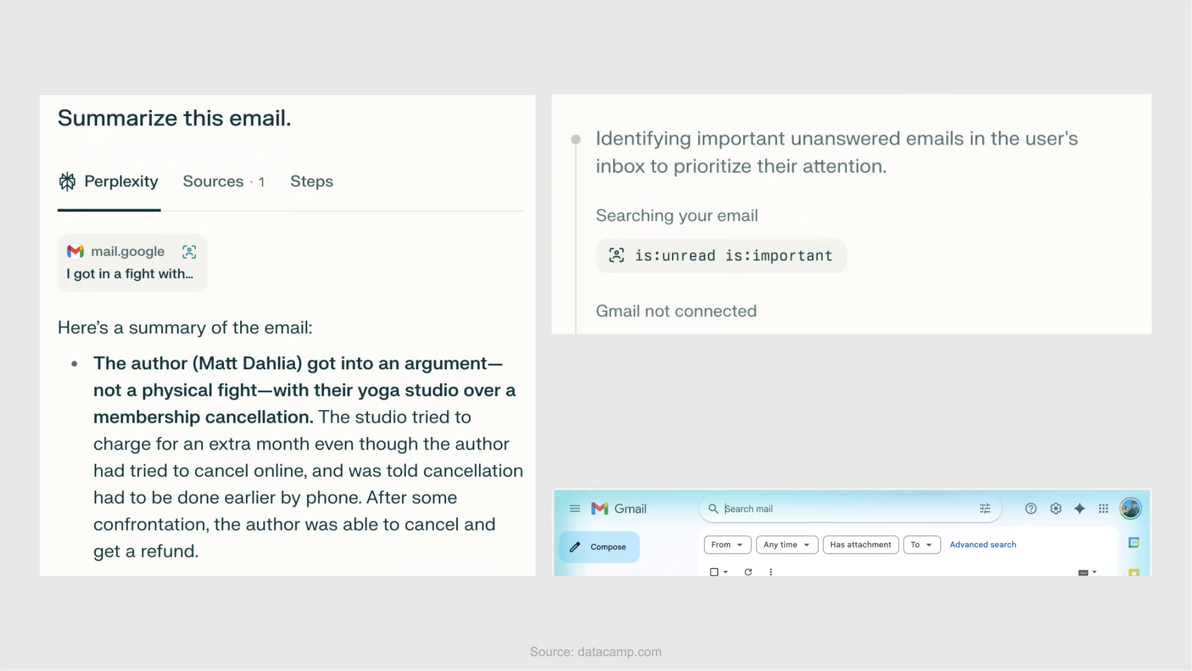Image resolution: width=1192 pixels, height=671 pixels.
Task: Focus the Search mail field
Action: coord(849,509)
